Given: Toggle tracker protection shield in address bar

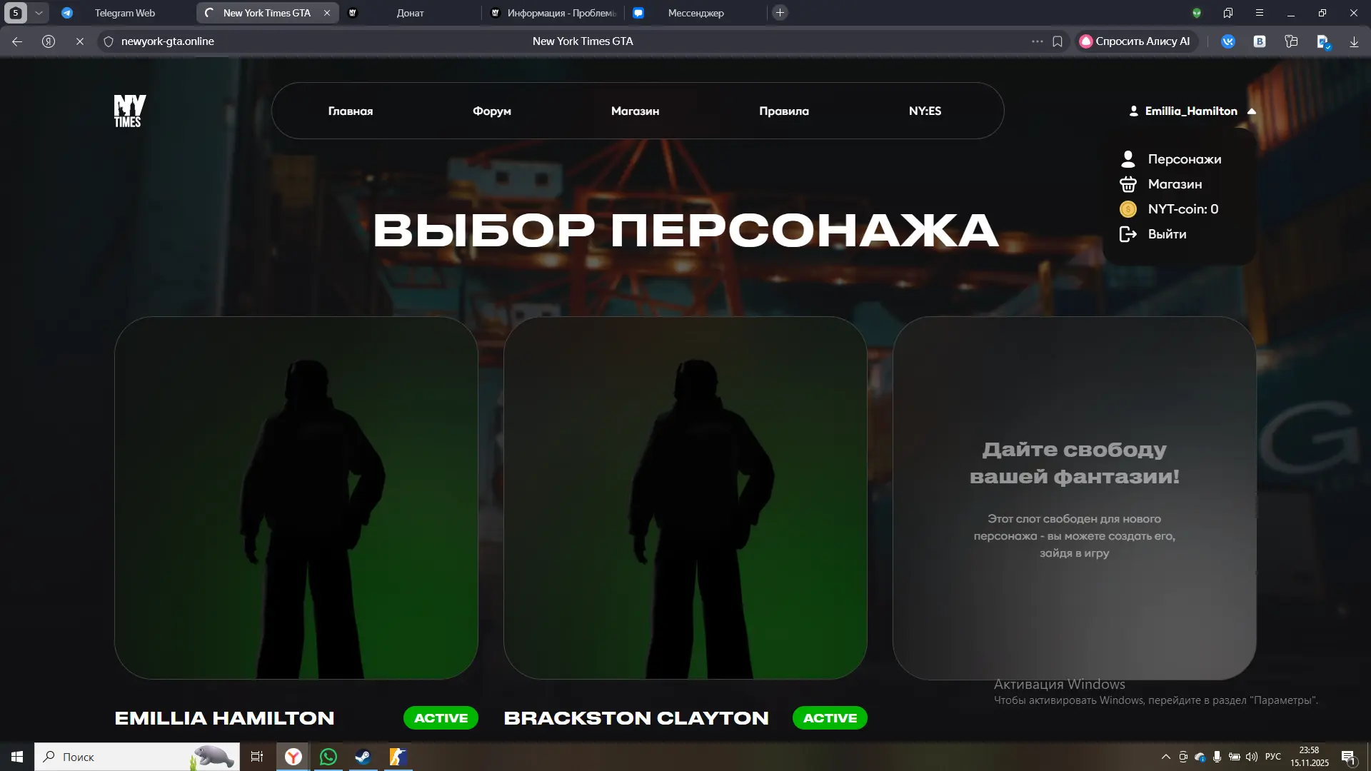Looking at the screenshot, I should click(107, 41).
